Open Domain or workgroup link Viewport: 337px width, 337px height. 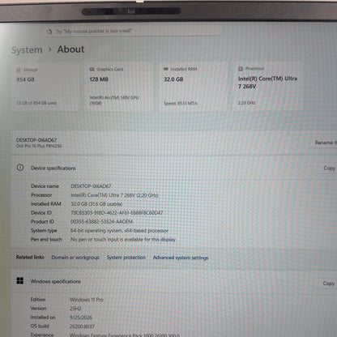(x=75, y=258)
